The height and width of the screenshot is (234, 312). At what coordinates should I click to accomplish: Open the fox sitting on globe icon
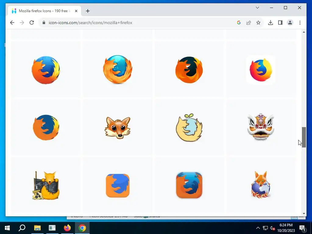coord(261,185)
